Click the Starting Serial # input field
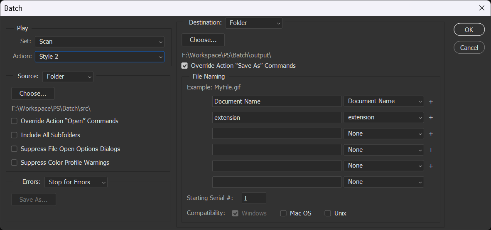 pos(253,198)
